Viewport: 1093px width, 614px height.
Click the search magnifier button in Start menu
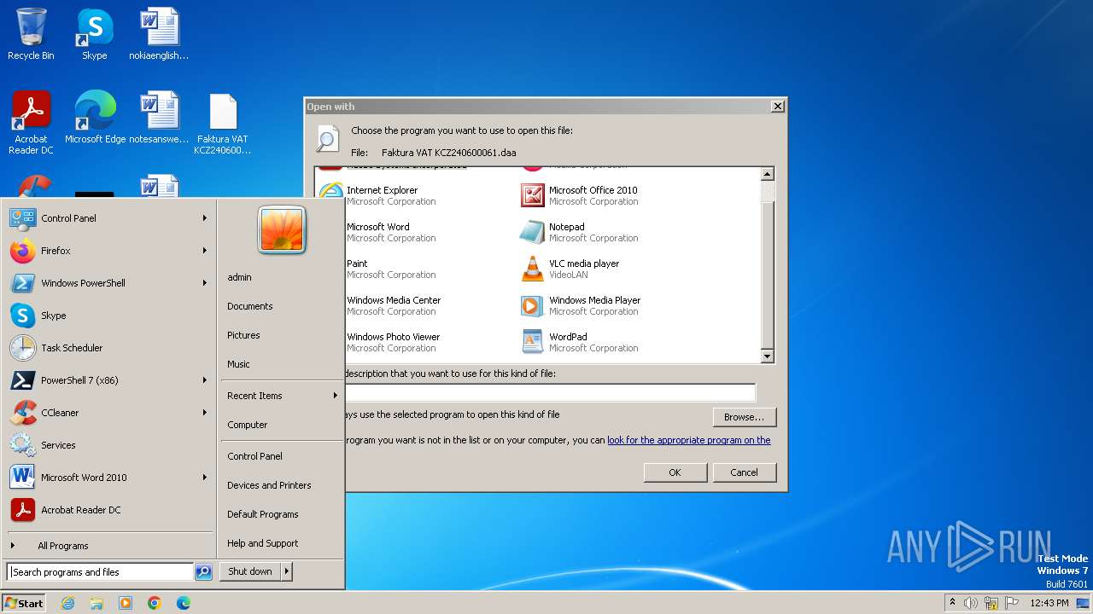coord(203,572)
